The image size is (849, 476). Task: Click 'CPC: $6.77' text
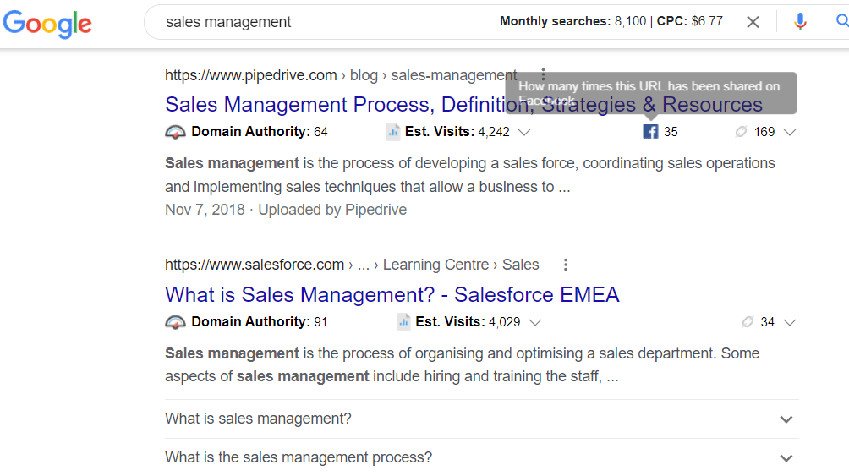pos(690,21)
